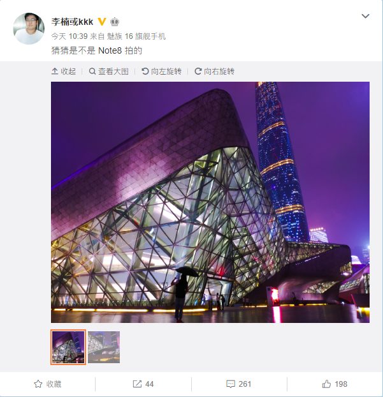
Task: Collapse the image with 收起
Action: (x=64, y=71)
